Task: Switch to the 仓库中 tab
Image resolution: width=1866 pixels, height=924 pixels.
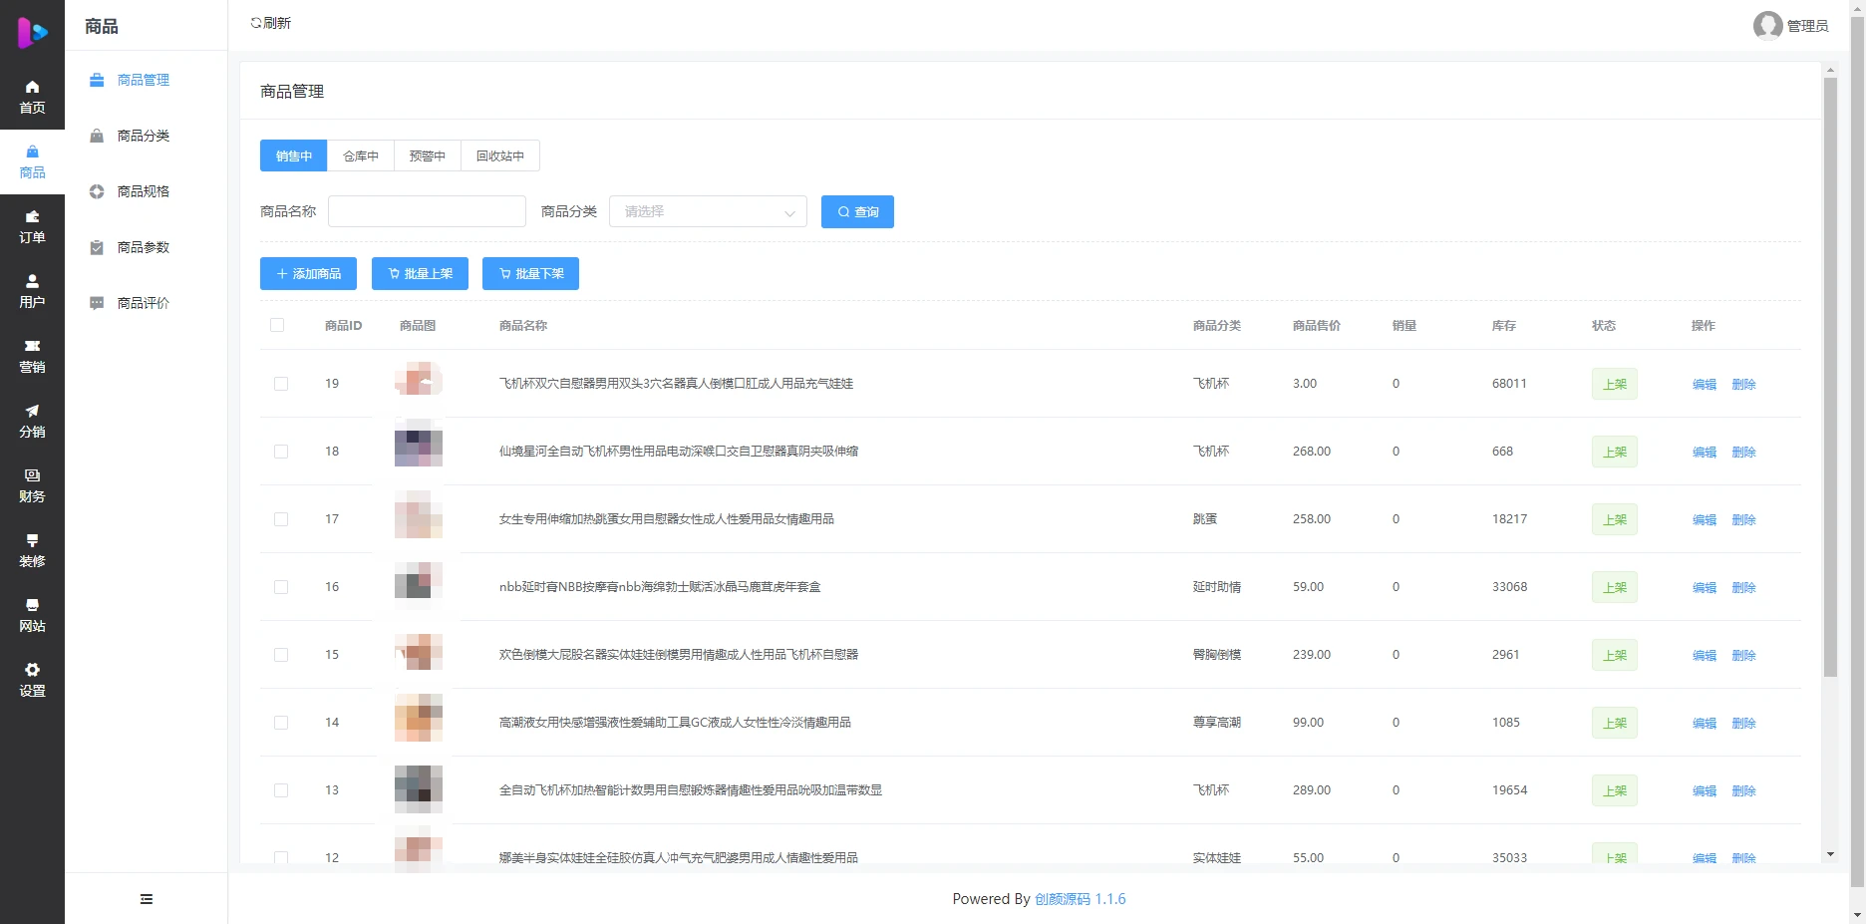Action: pos(360,155)
